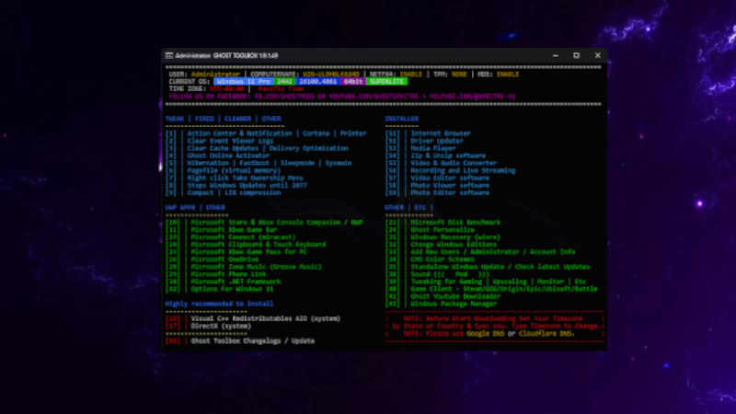Minimize the Ghost Toolbox window
Image resolution: width=736 pixels, height=414 pixels.
click(x=556, y=55)
